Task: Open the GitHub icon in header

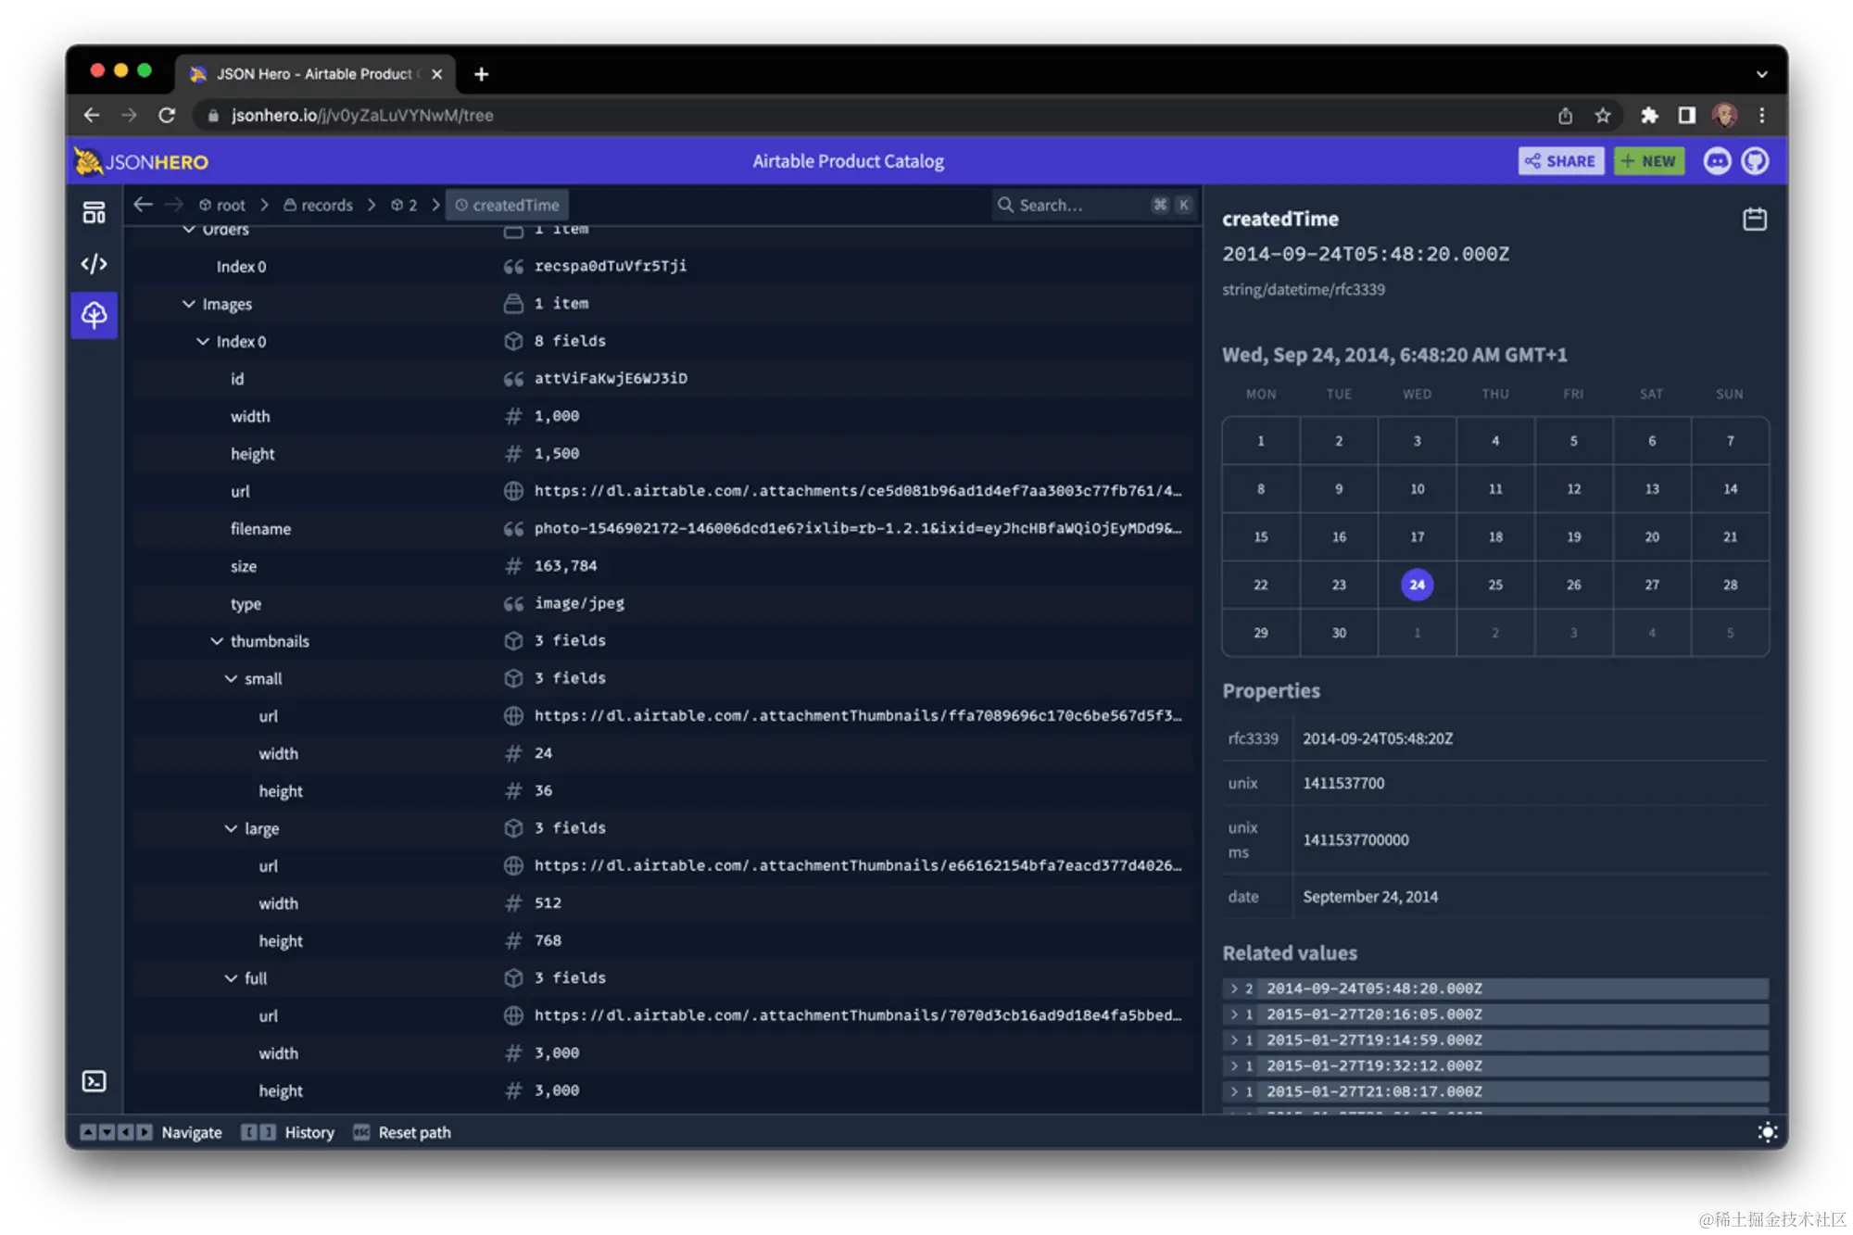Action: point(1755,161)
